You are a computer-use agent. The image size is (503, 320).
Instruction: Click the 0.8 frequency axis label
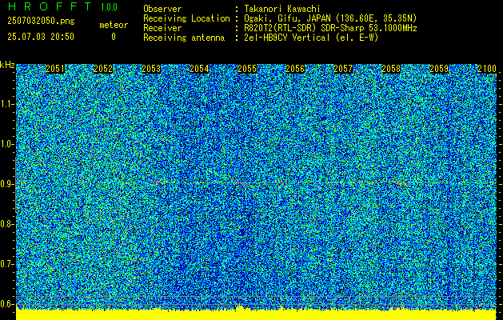pyautogui.click(x=7, y=224)
